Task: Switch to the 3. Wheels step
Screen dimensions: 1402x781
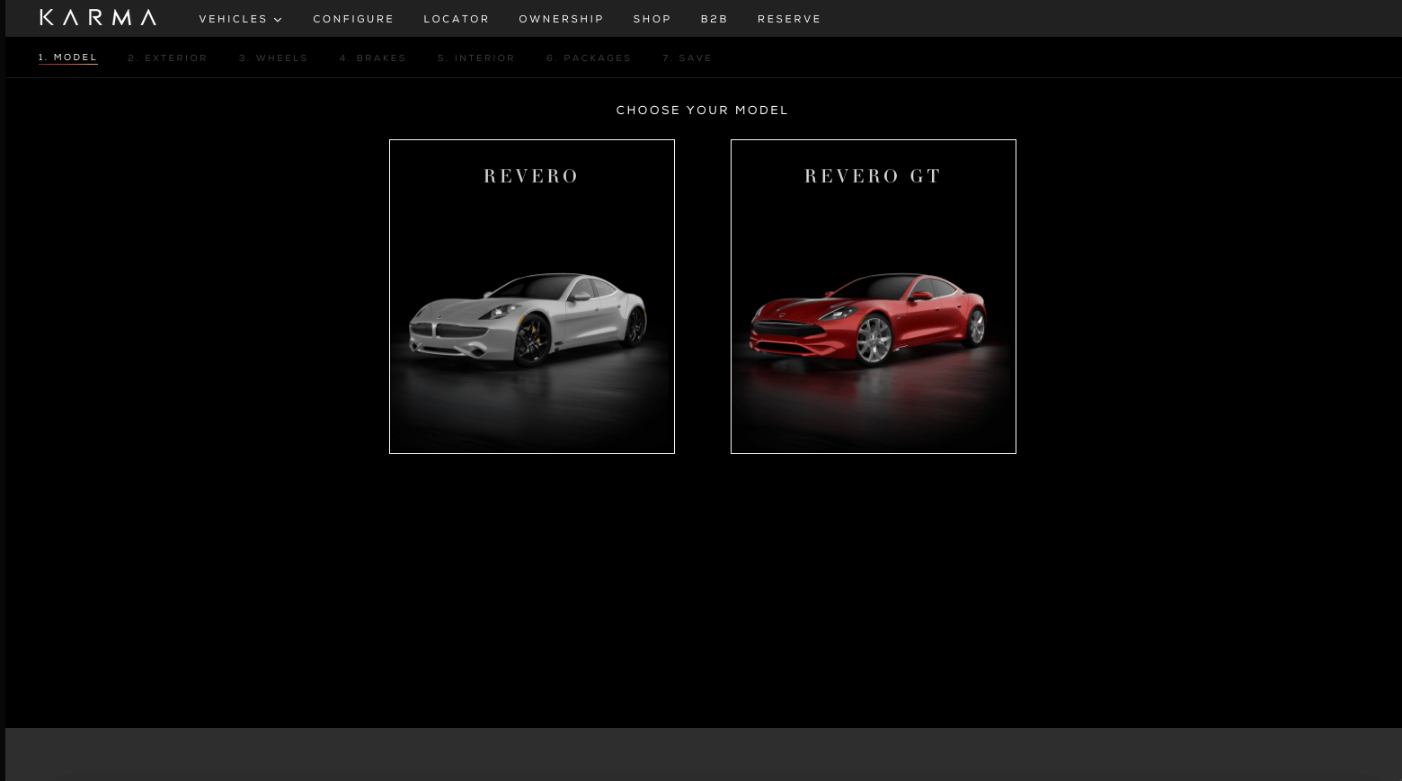Action: click(x=273, y=58)
